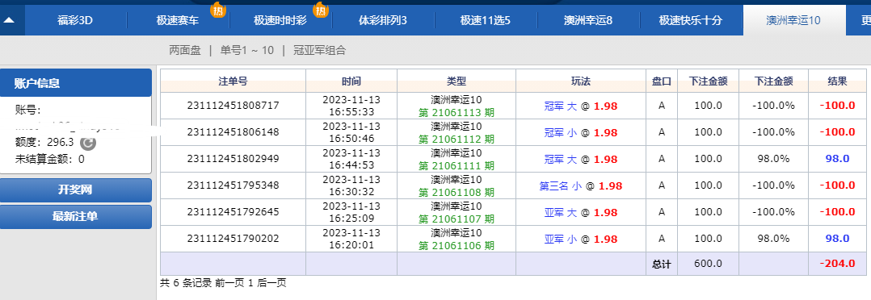Viewport: 871px width, 300px height.
Task: Click the period text 第 21061112 期
Action: click(x=456, y=139)
